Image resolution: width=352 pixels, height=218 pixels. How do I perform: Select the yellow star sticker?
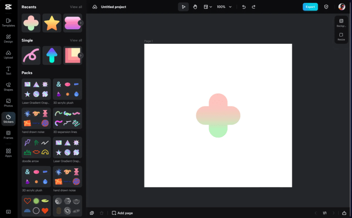pyautogui.click(x=52, y=23)
